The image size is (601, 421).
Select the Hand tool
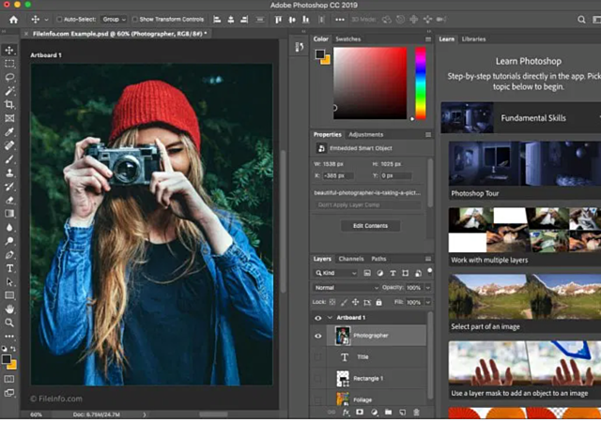click(9, 308)
